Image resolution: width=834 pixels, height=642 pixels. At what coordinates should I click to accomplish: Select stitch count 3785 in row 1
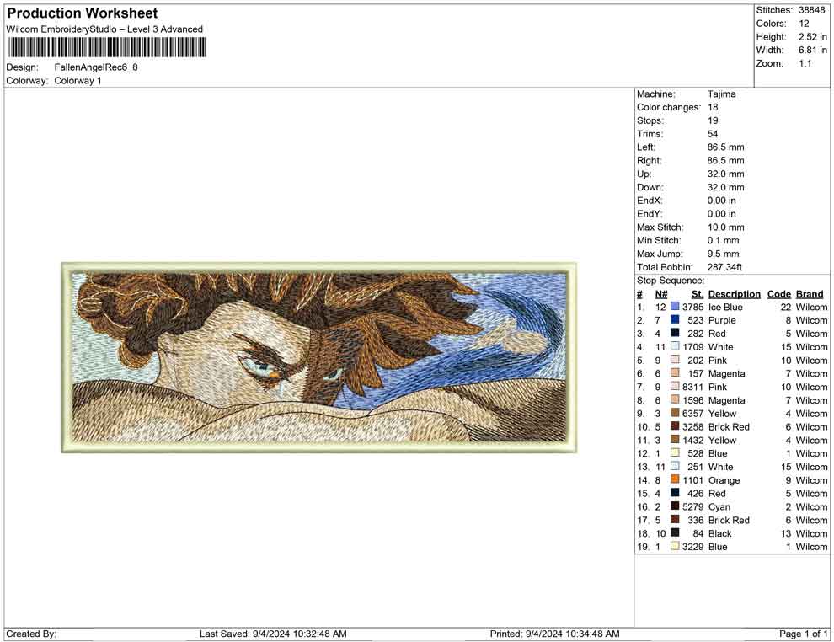693,307
